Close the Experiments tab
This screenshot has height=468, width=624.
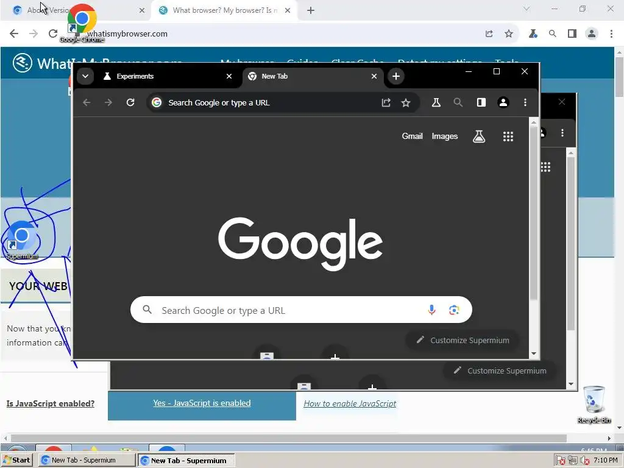coord(229,76)
